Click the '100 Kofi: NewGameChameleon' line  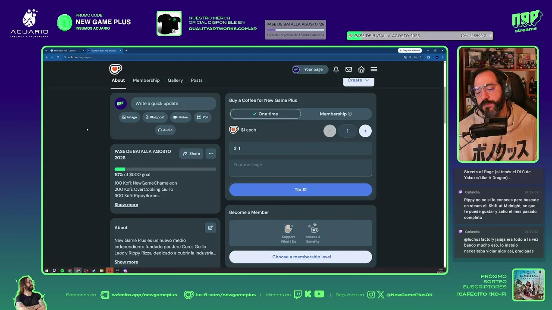coord(146,183)
